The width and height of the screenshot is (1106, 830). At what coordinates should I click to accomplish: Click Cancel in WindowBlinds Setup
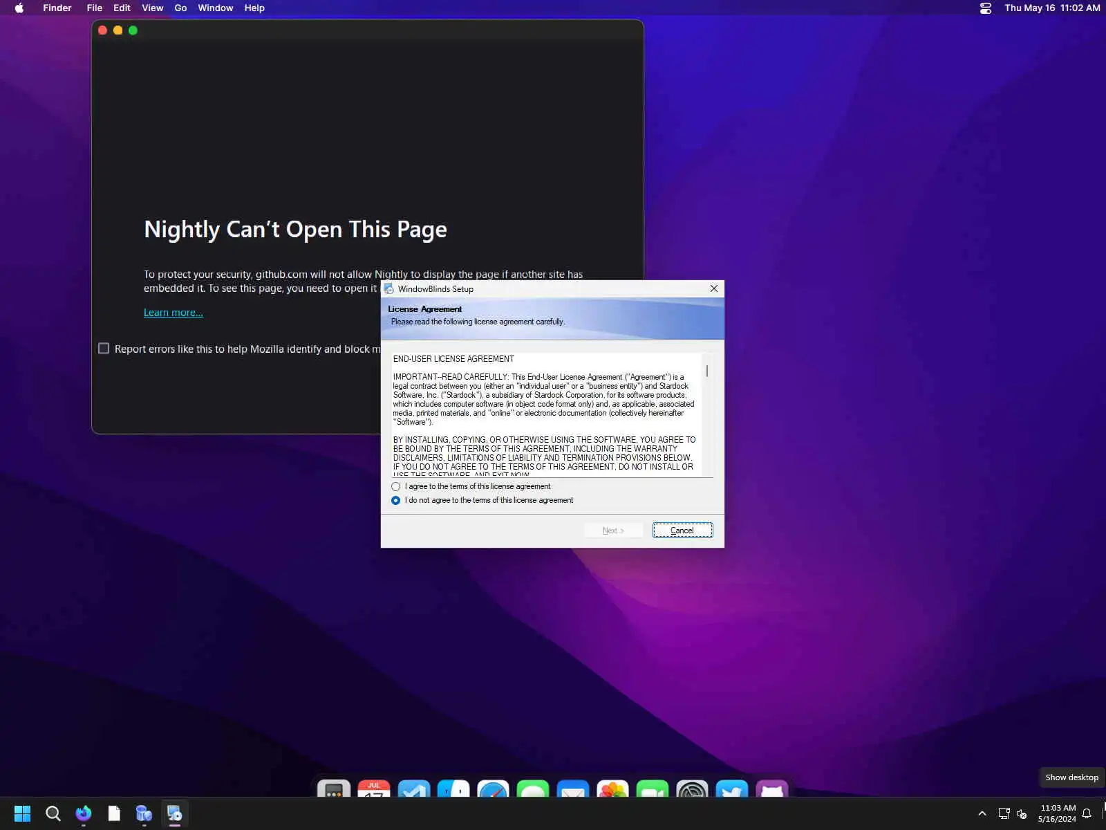click(682, 531)
